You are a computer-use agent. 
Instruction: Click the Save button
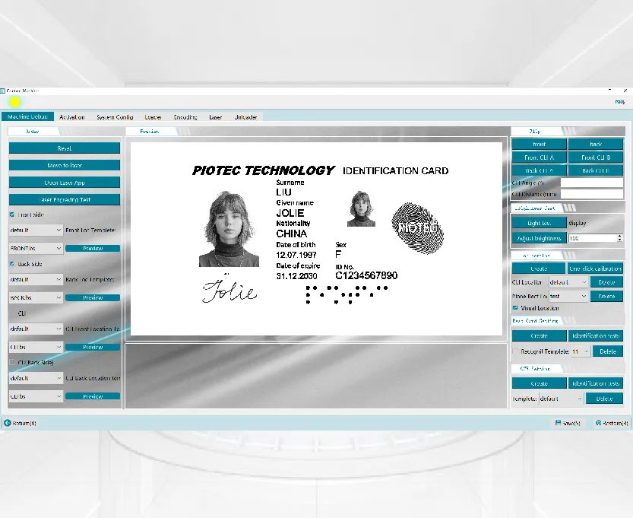click(x=568, y=423)
